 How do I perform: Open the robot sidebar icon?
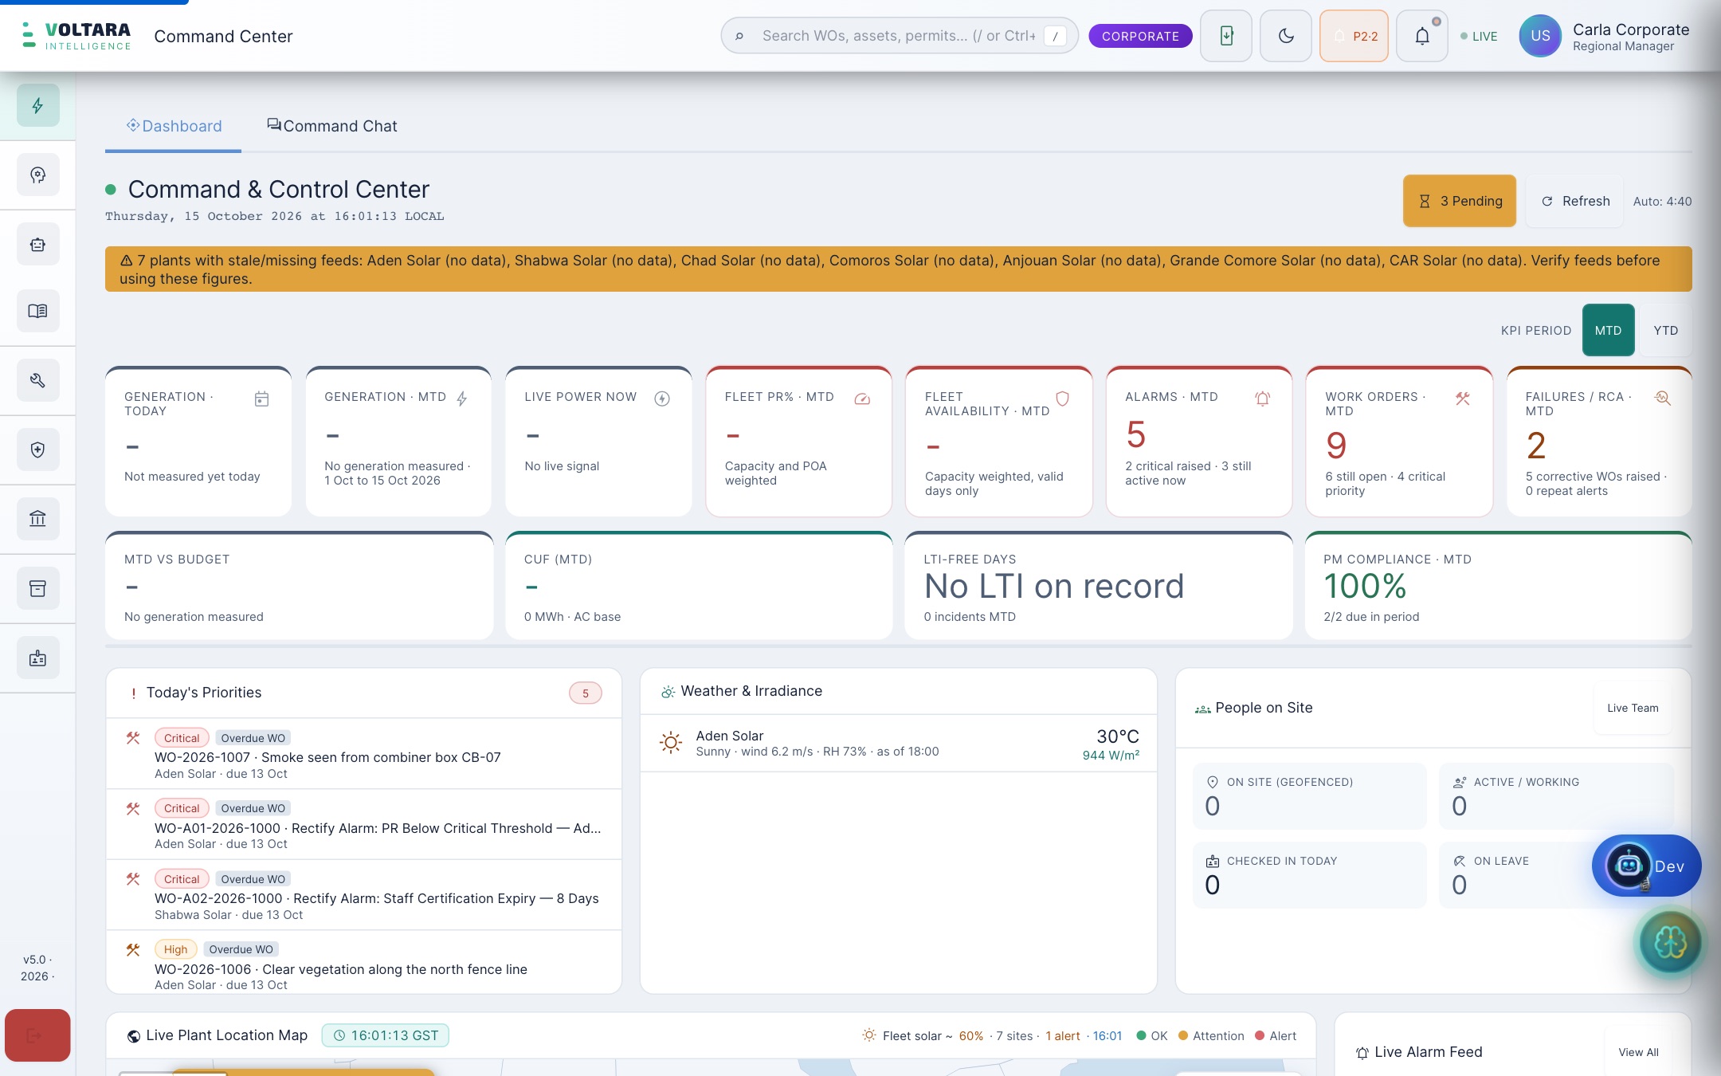37,244
